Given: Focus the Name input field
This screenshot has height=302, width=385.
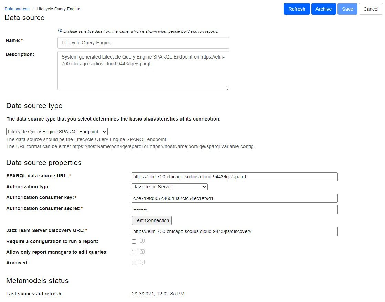Looking at the screenshot, I should coord(143,43).
